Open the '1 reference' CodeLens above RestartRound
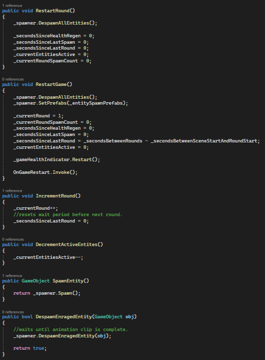 pos(12,5)
